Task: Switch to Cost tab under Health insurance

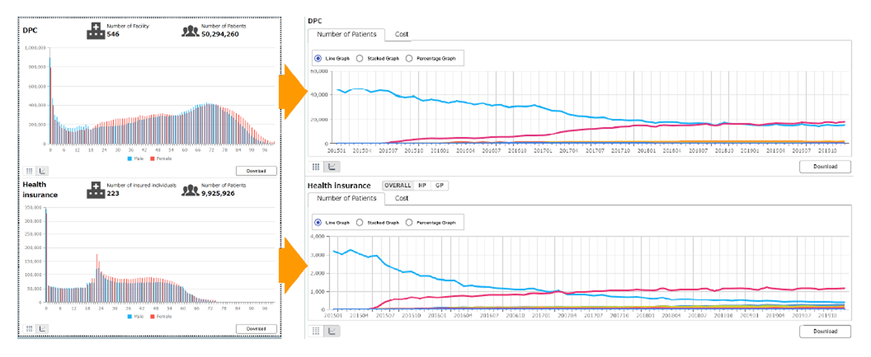Action: point(401,198)
